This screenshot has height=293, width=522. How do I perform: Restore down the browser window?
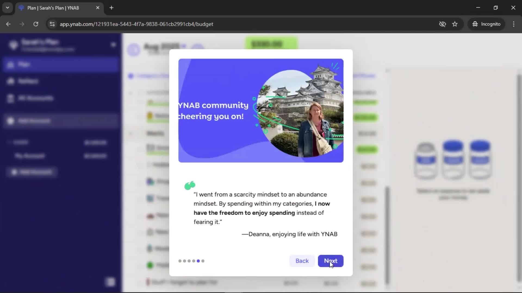(x=496, y=8)
